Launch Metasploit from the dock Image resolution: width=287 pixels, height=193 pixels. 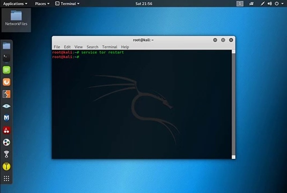[6, 118]
